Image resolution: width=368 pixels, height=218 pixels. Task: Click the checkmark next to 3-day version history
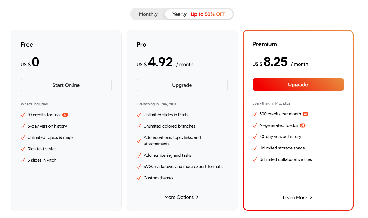(x=23, y=126)
